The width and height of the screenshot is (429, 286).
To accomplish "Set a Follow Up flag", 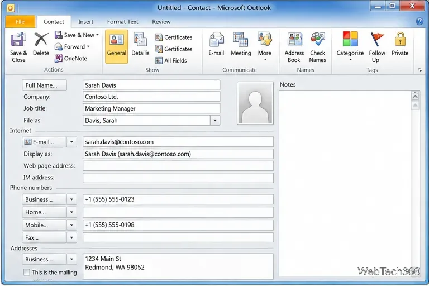I will [377, 47].
